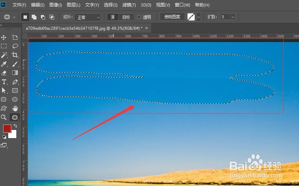Viewport: 299px width, 186px height.
Task: Select the Gradient tool
Action: (x=15, y=73)
